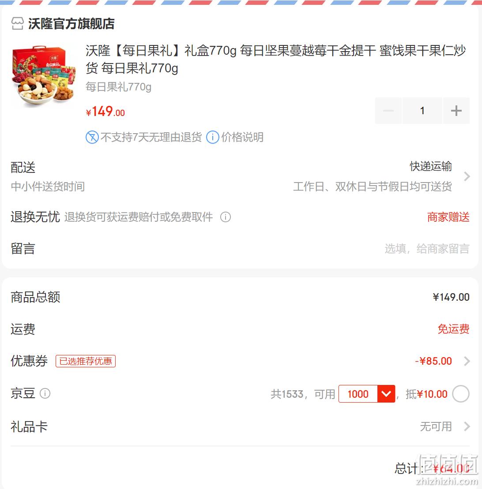Click the 退换无忧 info icon
The width and height of the screenshot is (482, 489).
click(226, 217)
